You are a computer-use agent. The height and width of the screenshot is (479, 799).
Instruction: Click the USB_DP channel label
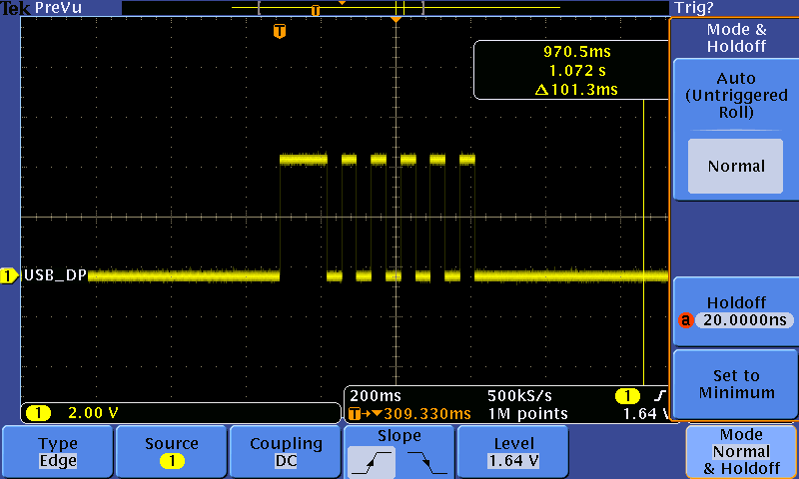55,274
